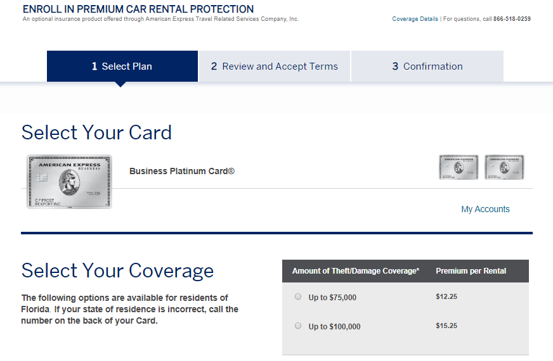The height and width of the screenshot is (361, 553).
Task: Click the large Business Platinum card image
Action: click(69, 182)
